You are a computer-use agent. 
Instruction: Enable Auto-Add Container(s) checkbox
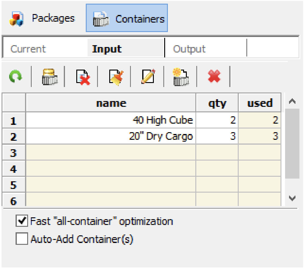coord(21,239)
